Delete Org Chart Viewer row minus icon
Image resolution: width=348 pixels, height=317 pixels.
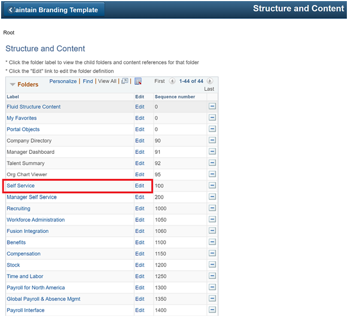(212, 174)
